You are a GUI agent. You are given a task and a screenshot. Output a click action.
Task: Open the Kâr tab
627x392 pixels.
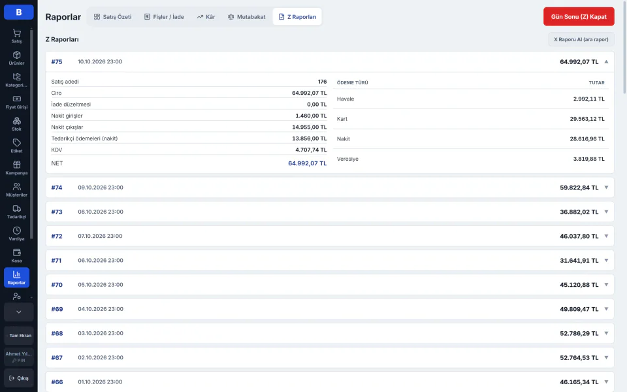(206, 17)
